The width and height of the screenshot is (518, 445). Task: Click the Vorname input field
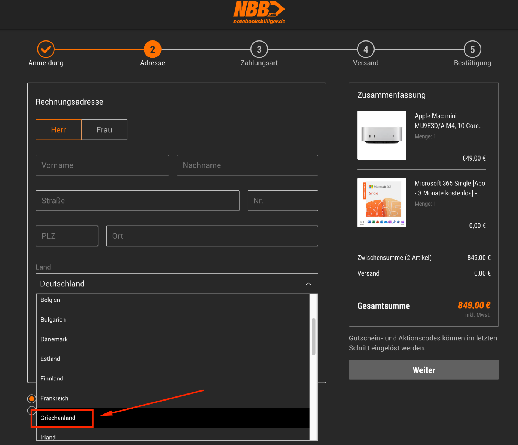[x=102, y=165]
